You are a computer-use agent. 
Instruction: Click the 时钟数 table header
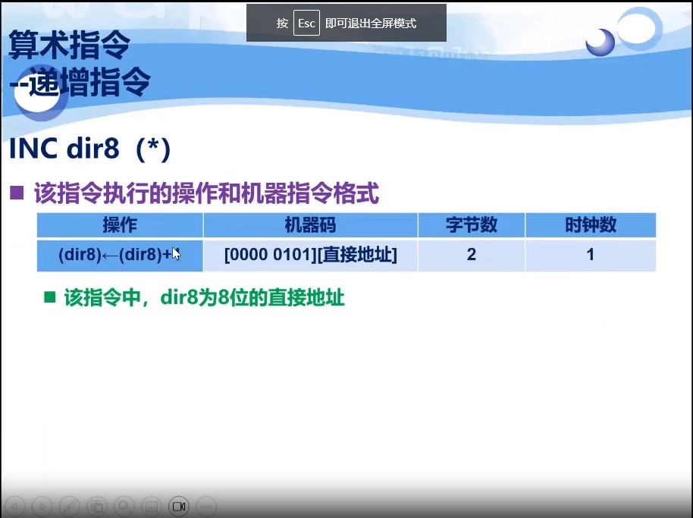591,225
